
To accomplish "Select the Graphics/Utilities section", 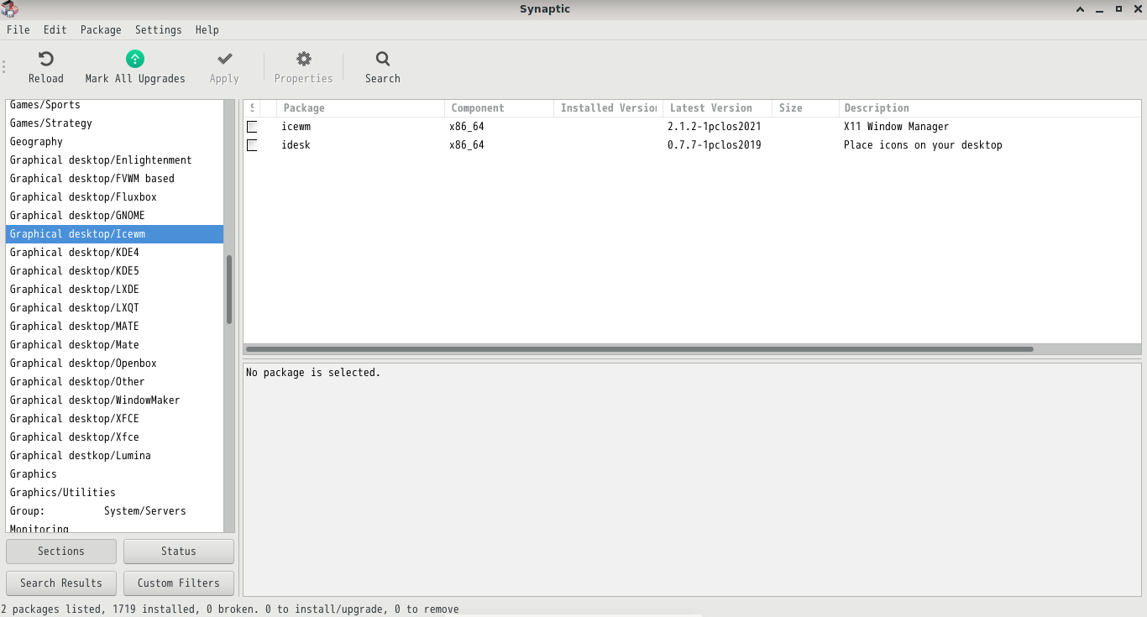I will [x=114, y=493].
